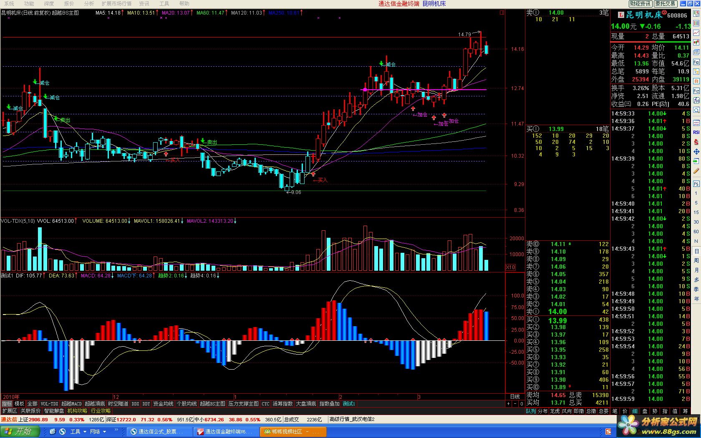The width and height of the screenshot is (701, 438).
Task: Select the 时空隧道 indicator tab
Action: coord(118,404)
